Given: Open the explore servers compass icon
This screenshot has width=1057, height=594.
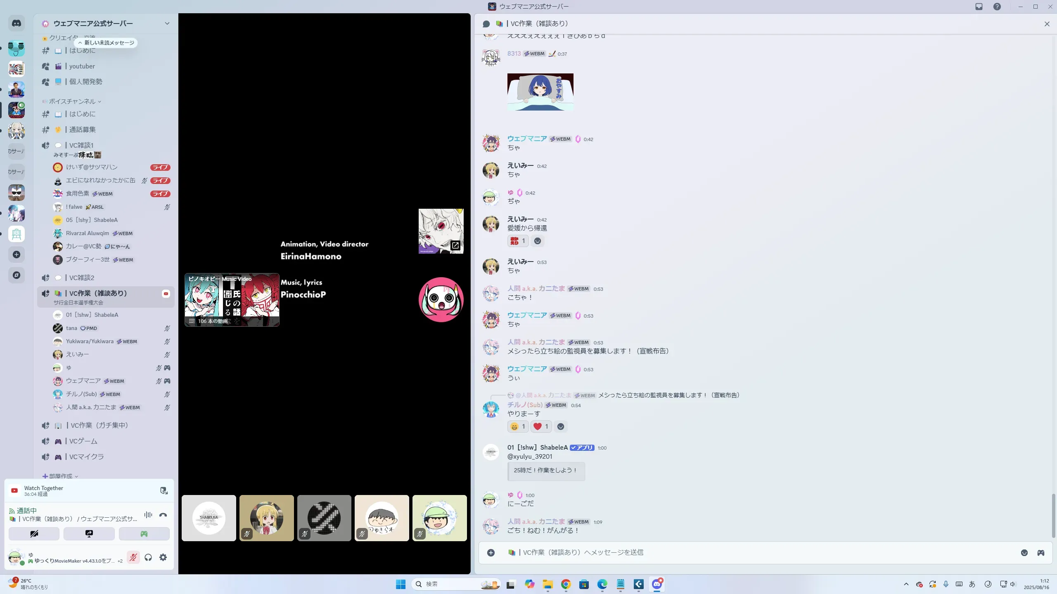Looking at the screenshot, I should click(x=17, y=275).
